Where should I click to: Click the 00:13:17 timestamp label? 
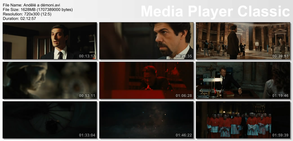point(87,56)
